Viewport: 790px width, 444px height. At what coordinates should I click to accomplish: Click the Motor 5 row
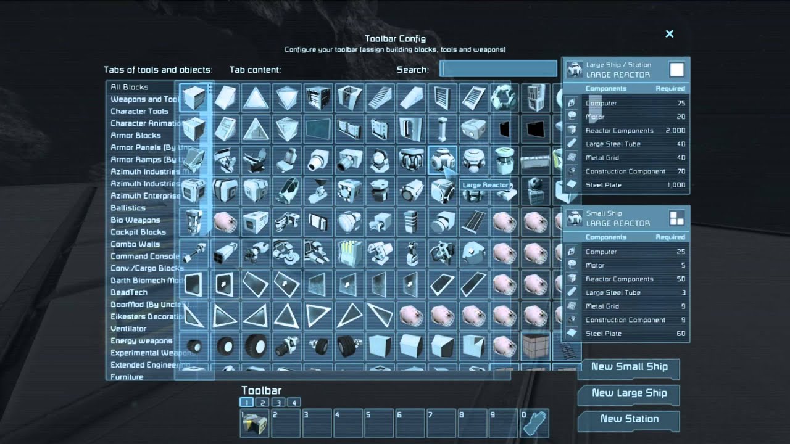[626, 266]
